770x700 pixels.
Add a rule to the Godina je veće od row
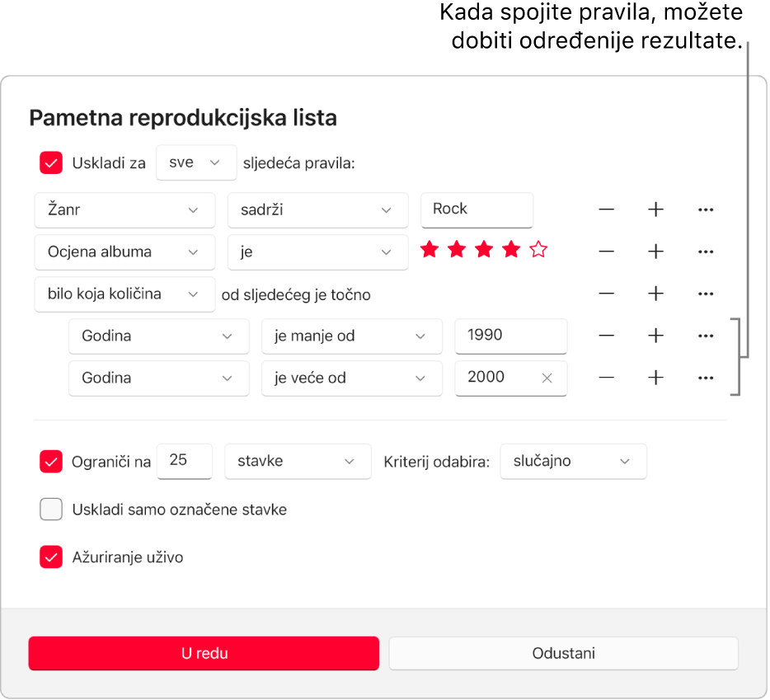point(655,378)
